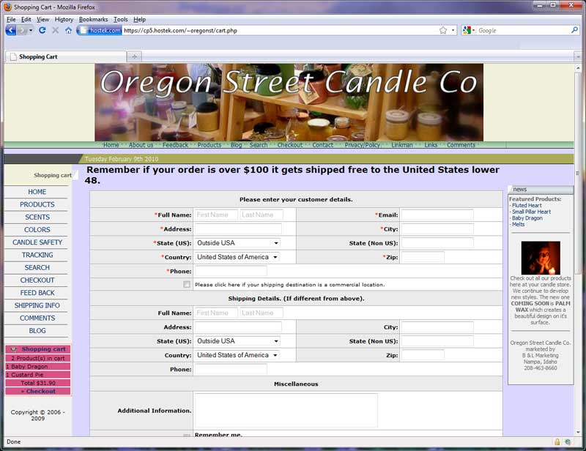Image resolution: width=586 pixels, height=451 pixels.
Task: Click the customer Phone field
Action: [231, 272]
